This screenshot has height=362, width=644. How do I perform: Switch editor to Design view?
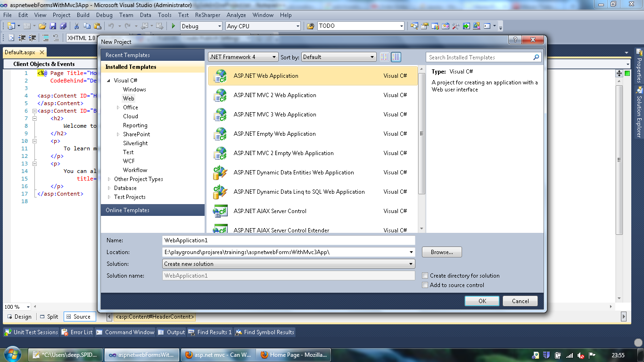click(19, 317)
